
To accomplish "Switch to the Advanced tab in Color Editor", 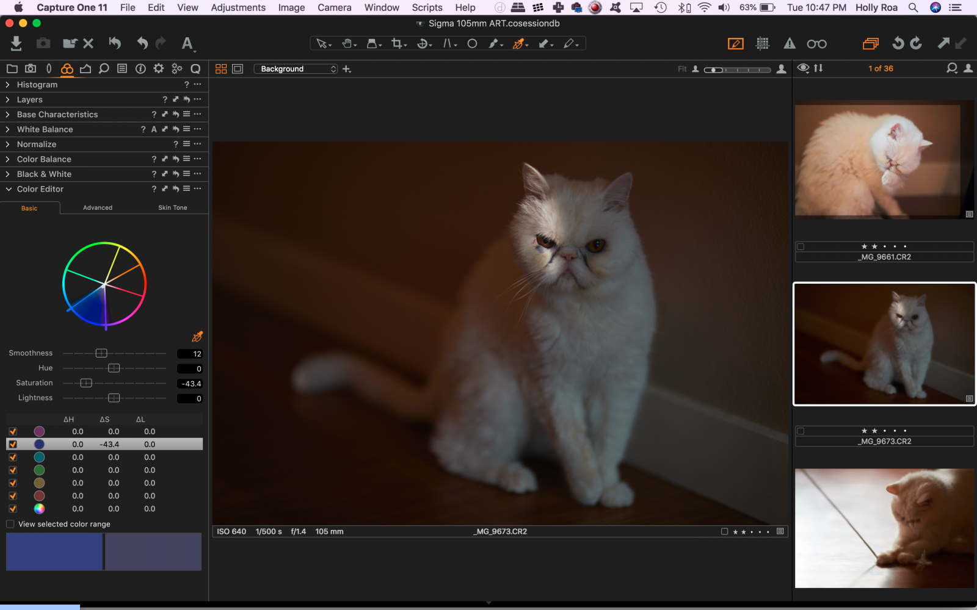I will pos(98,207).
